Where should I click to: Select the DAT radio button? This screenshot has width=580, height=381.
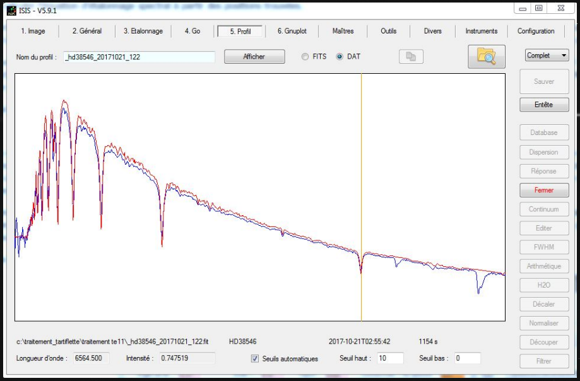340,57
